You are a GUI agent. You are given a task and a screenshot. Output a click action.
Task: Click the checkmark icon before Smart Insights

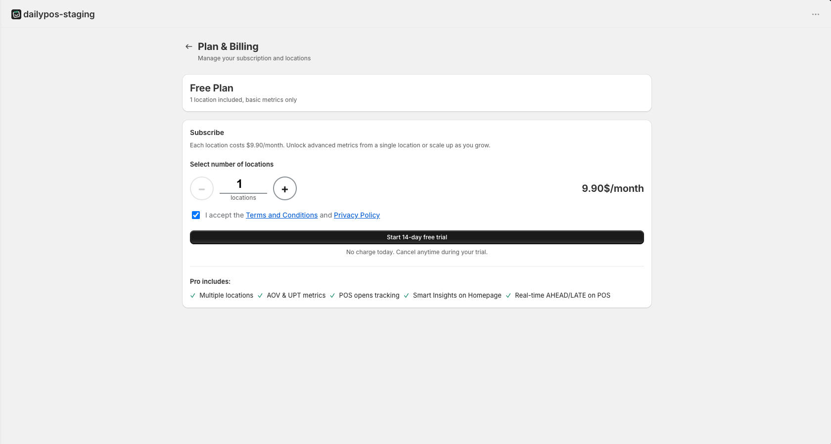[x=407, y=296]
